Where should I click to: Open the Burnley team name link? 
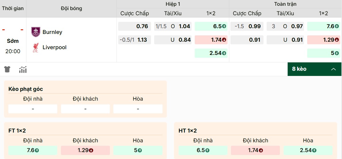[52, 32]
